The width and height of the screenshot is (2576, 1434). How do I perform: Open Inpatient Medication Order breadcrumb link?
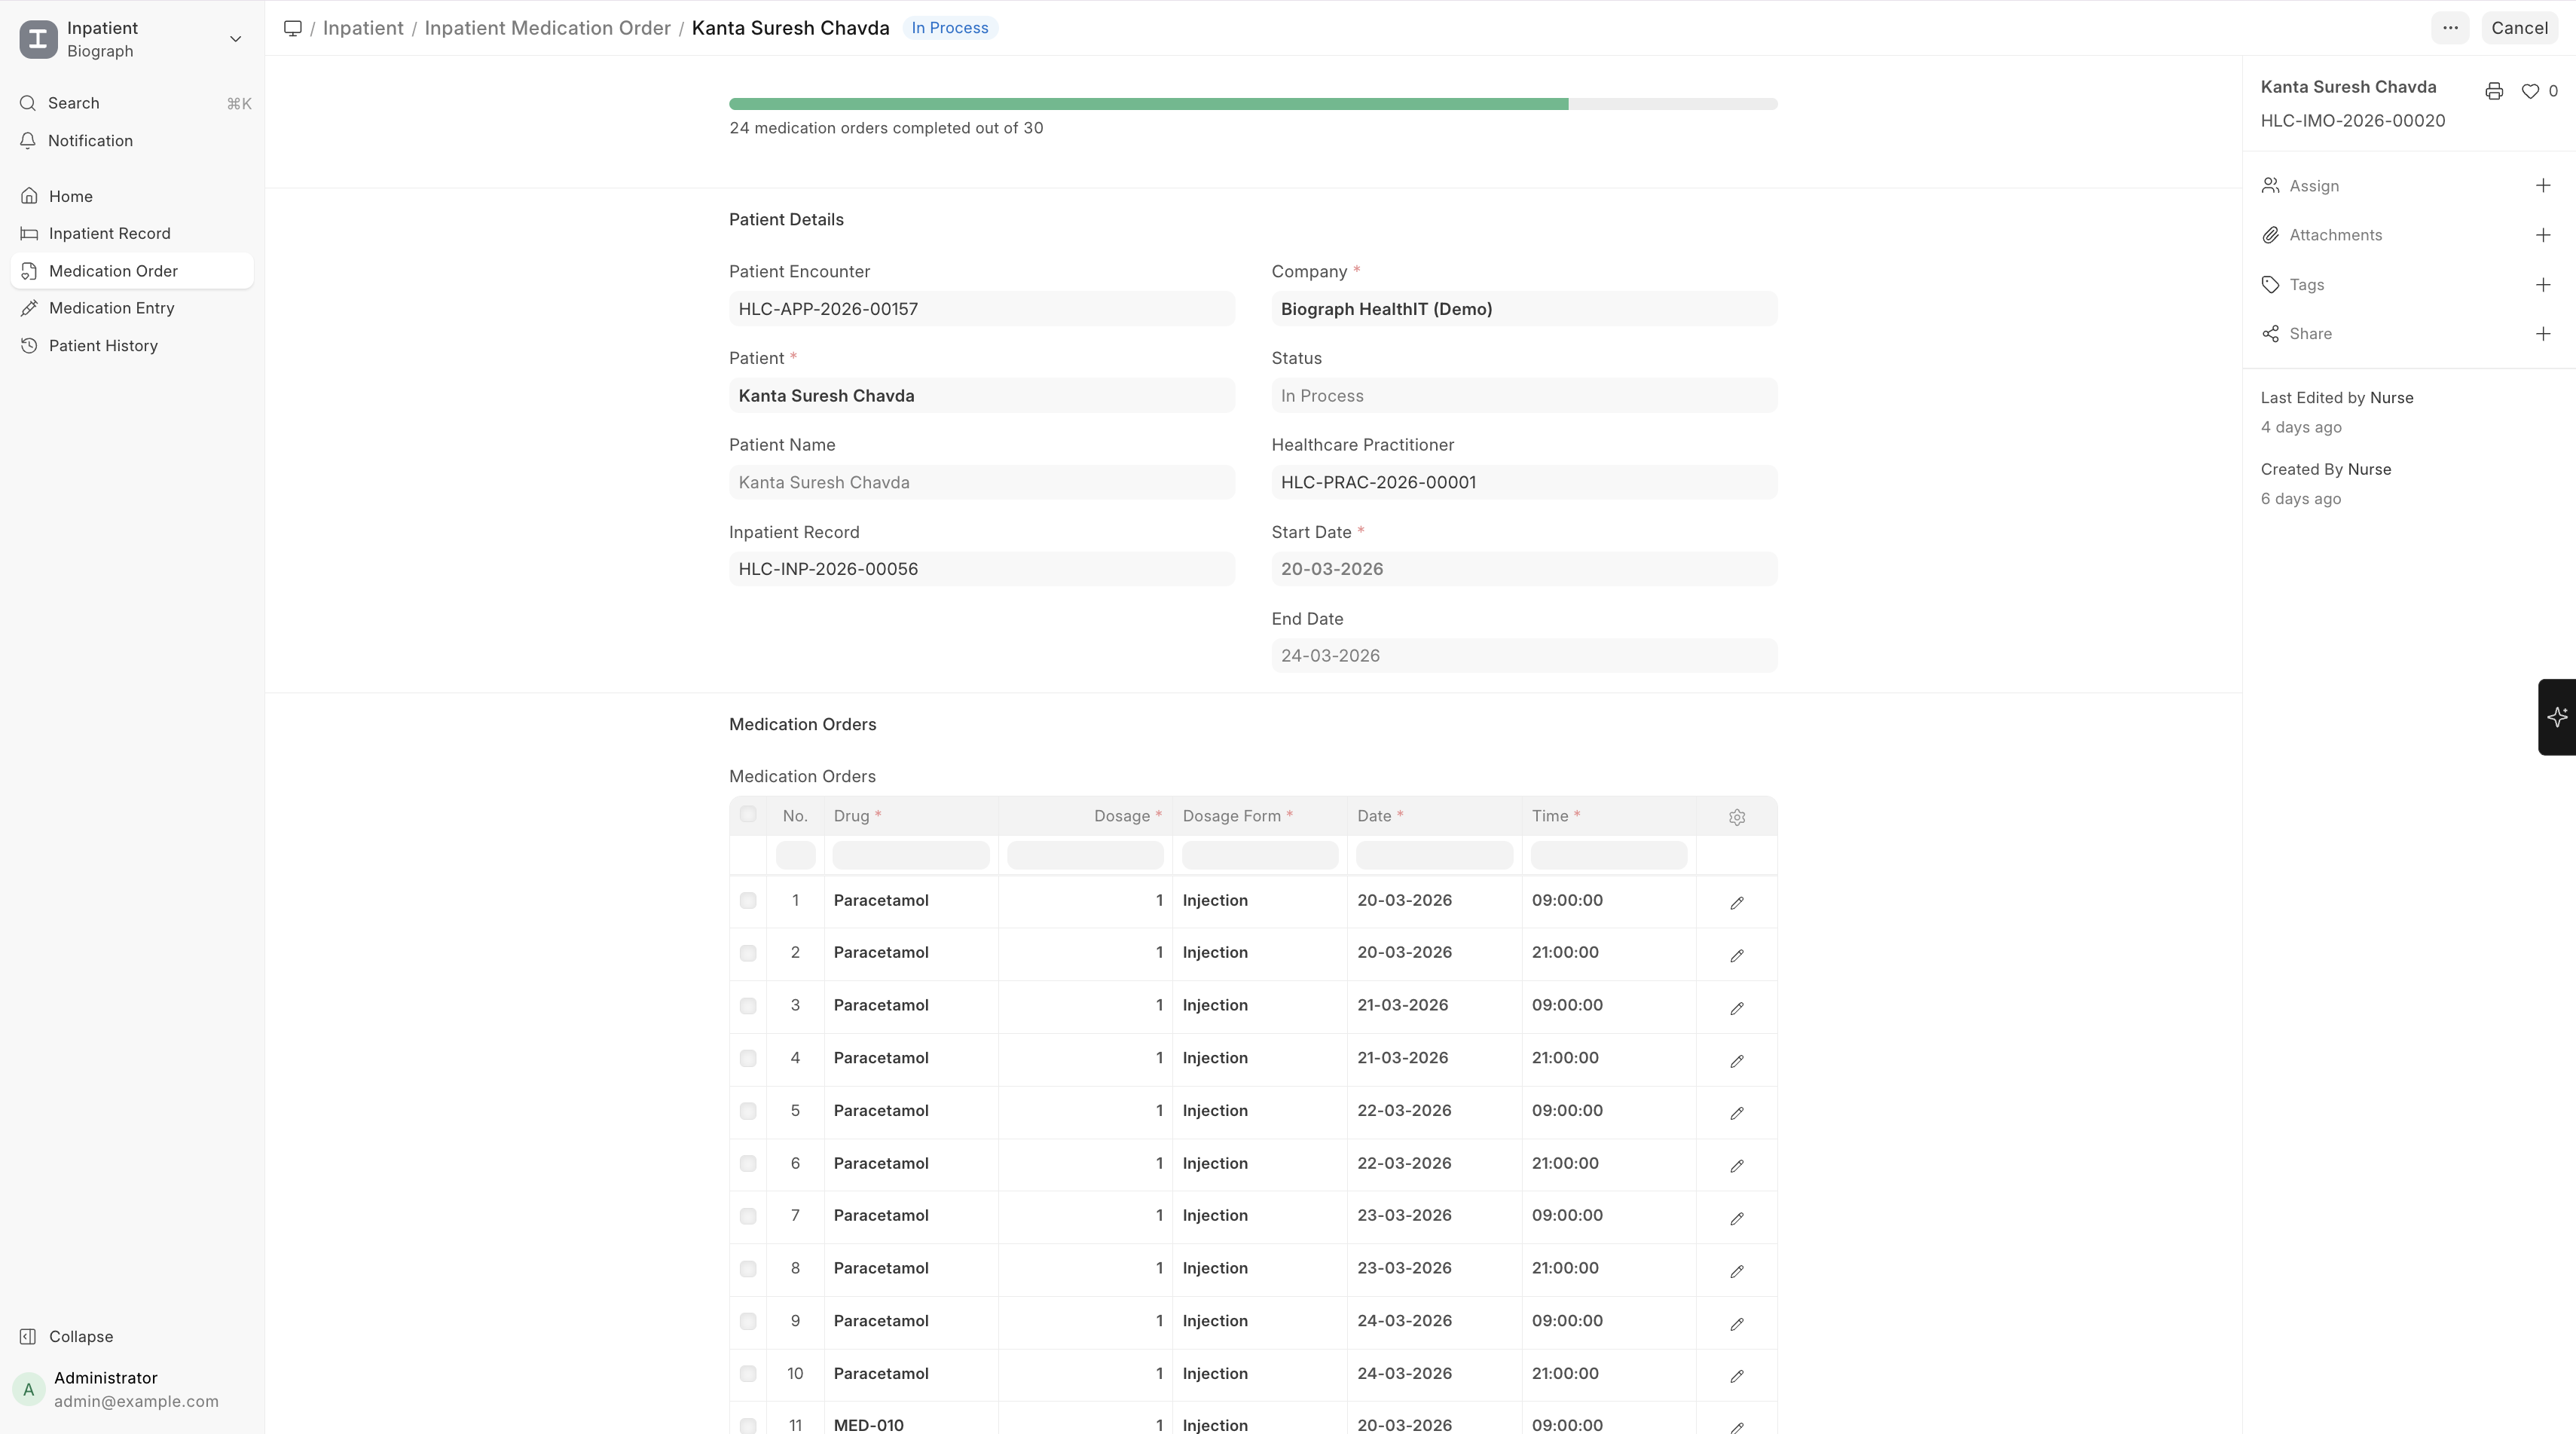click(x=547, y=28)
